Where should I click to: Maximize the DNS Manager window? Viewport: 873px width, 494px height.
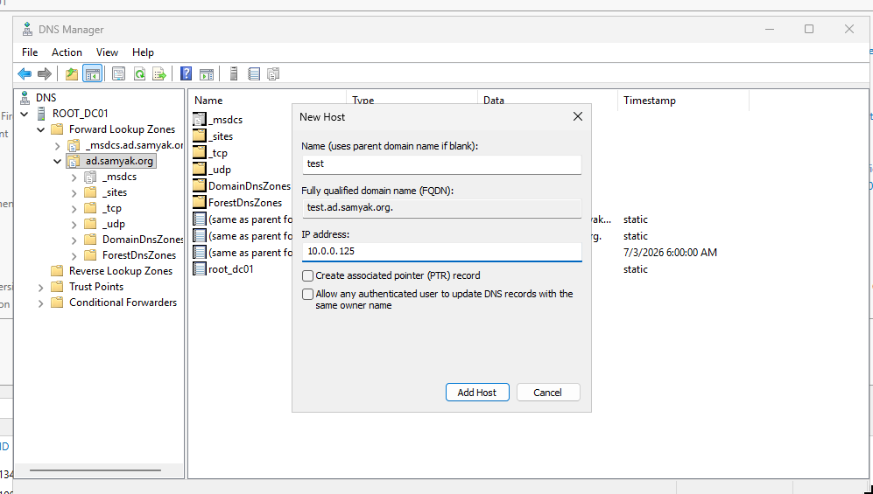[x=809, y=29]
